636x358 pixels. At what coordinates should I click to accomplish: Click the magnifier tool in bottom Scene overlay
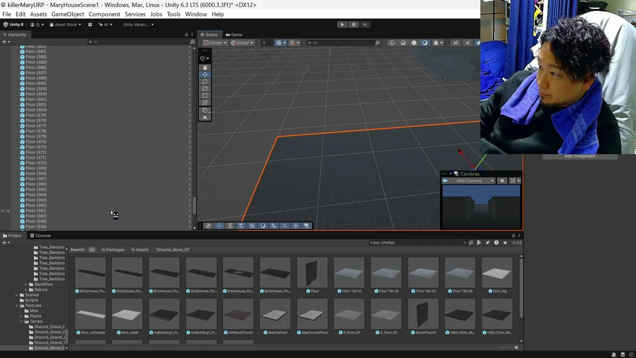point(285,226)
